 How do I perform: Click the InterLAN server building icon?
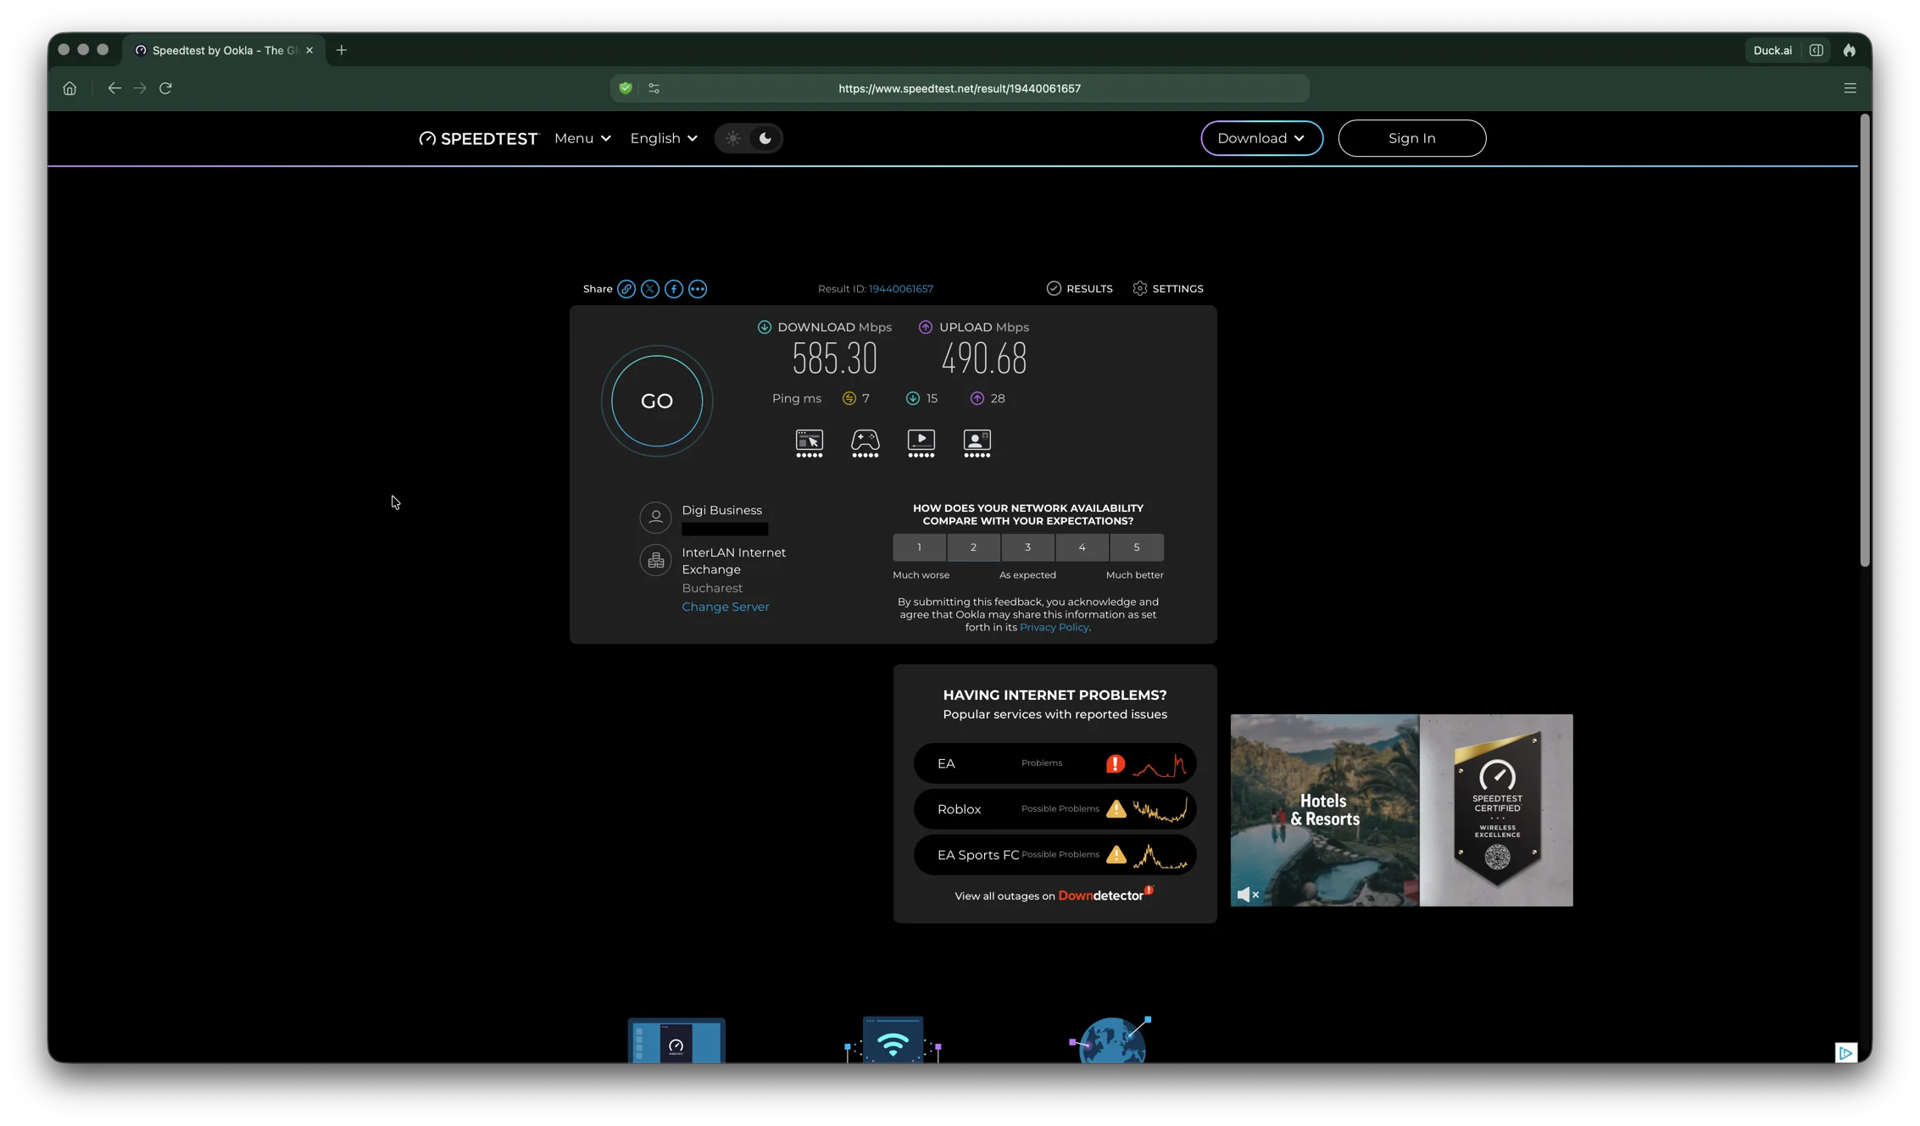click(x=655, y=560)
